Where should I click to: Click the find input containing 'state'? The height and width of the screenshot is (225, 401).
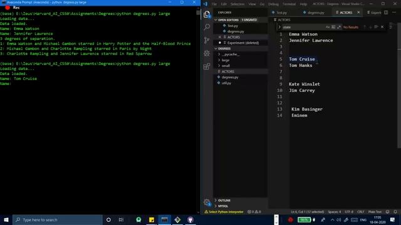pyautogui.click(x=303, y=27)
